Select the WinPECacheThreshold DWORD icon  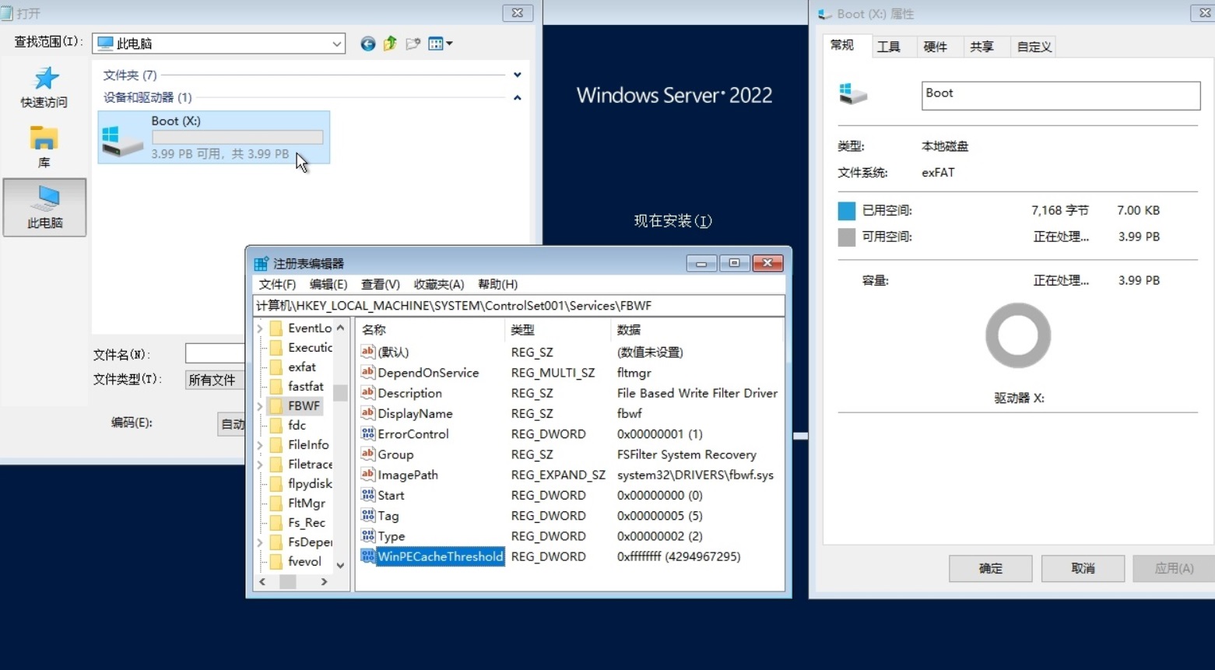(x=368, y=556)
